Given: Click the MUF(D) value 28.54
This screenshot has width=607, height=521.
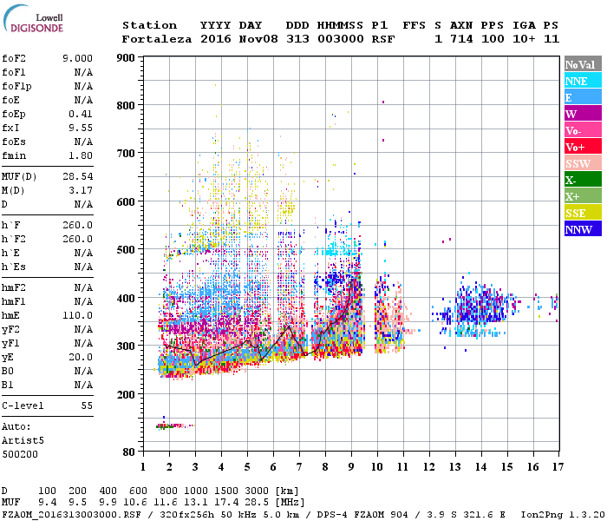Looking at the screenshot, I should (x=77, y=176).
